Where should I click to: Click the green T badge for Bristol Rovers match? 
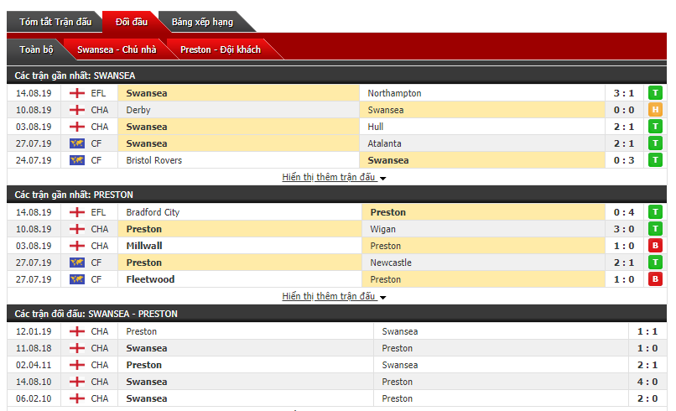click(x=655, y=160)
